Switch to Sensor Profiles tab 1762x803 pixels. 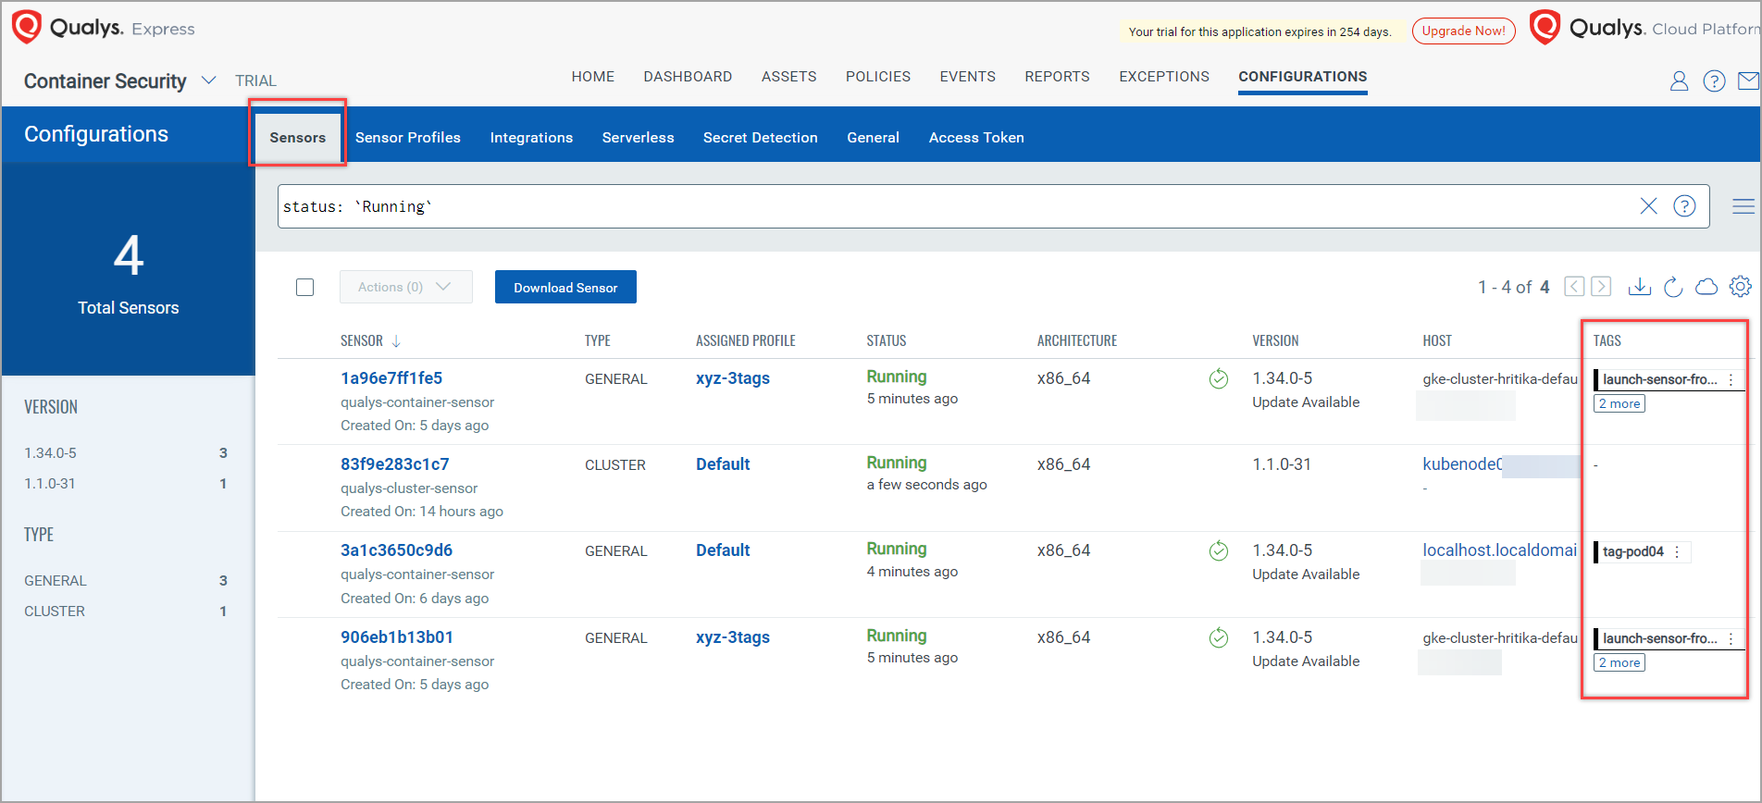[408, 138]
